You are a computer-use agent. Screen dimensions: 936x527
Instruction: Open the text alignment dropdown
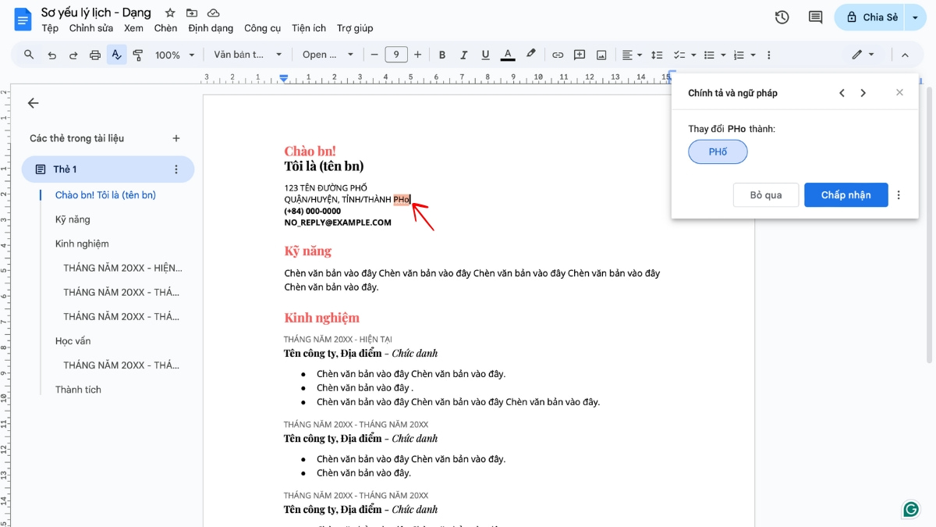(632, 55)
